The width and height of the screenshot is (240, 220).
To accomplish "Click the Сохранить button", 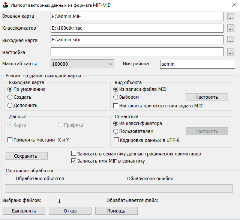I will coord(26,156).
